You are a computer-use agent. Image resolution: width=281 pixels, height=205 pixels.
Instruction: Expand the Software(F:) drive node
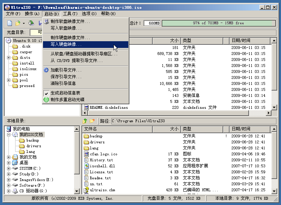pos(8,185)
